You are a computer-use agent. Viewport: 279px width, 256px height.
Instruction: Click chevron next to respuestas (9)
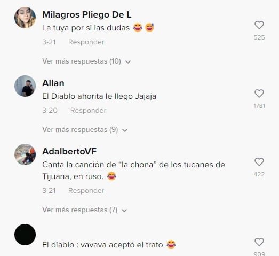click(125, 130)
